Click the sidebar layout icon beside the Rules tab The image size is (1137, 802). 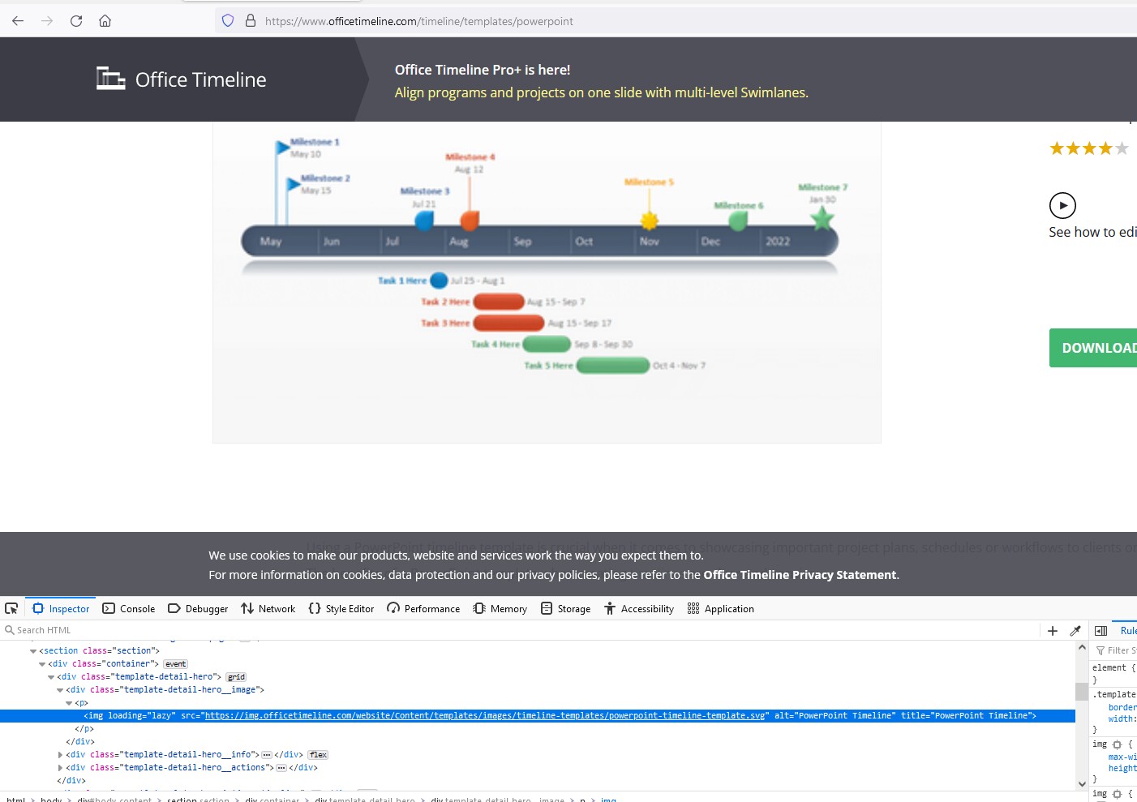[1101, 630]
